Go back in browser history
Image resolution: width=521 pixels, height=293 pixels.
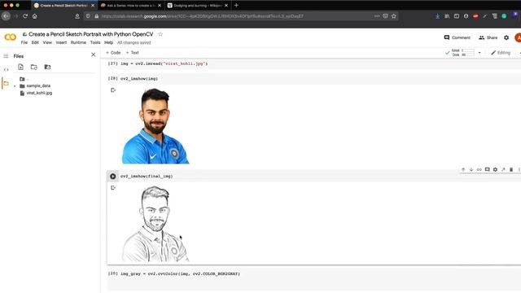[6, 16]
